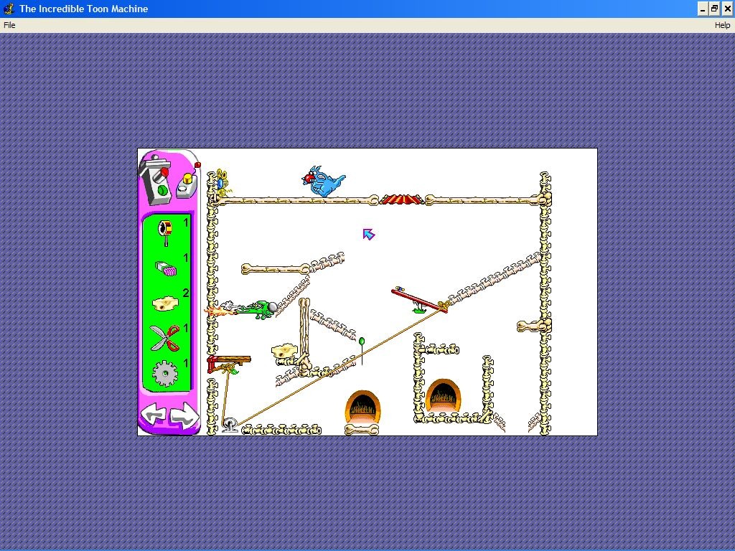The image size is (735, 551).
Task: Select the scissors part in the bin
Action: coord(165,339)
